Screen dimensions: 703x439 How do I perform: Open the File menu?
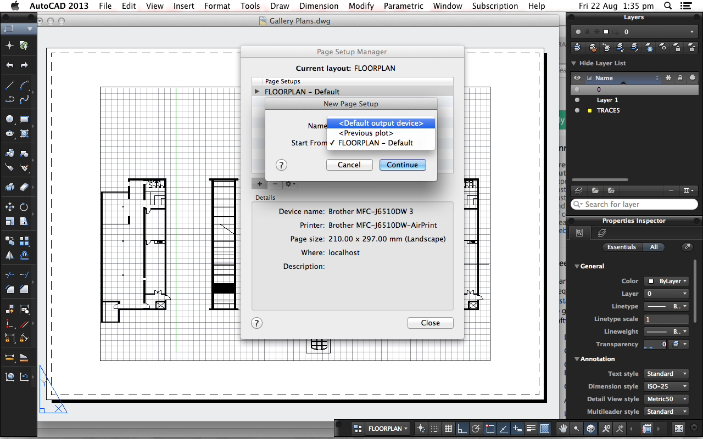point(105,6)
